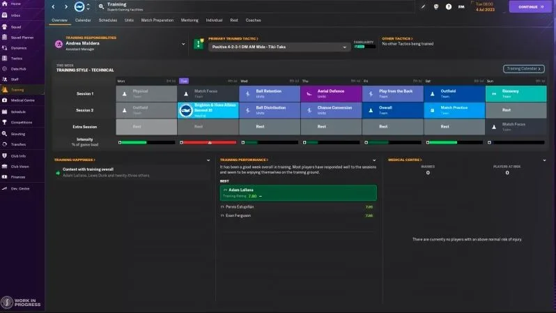This screenshot has height=313, width=556.
Task: Open the Primary Trained Tactic link
Action: click(x=233, y=38)
